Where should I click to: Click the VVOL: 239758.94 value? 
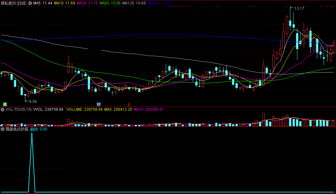click(48, 110)
